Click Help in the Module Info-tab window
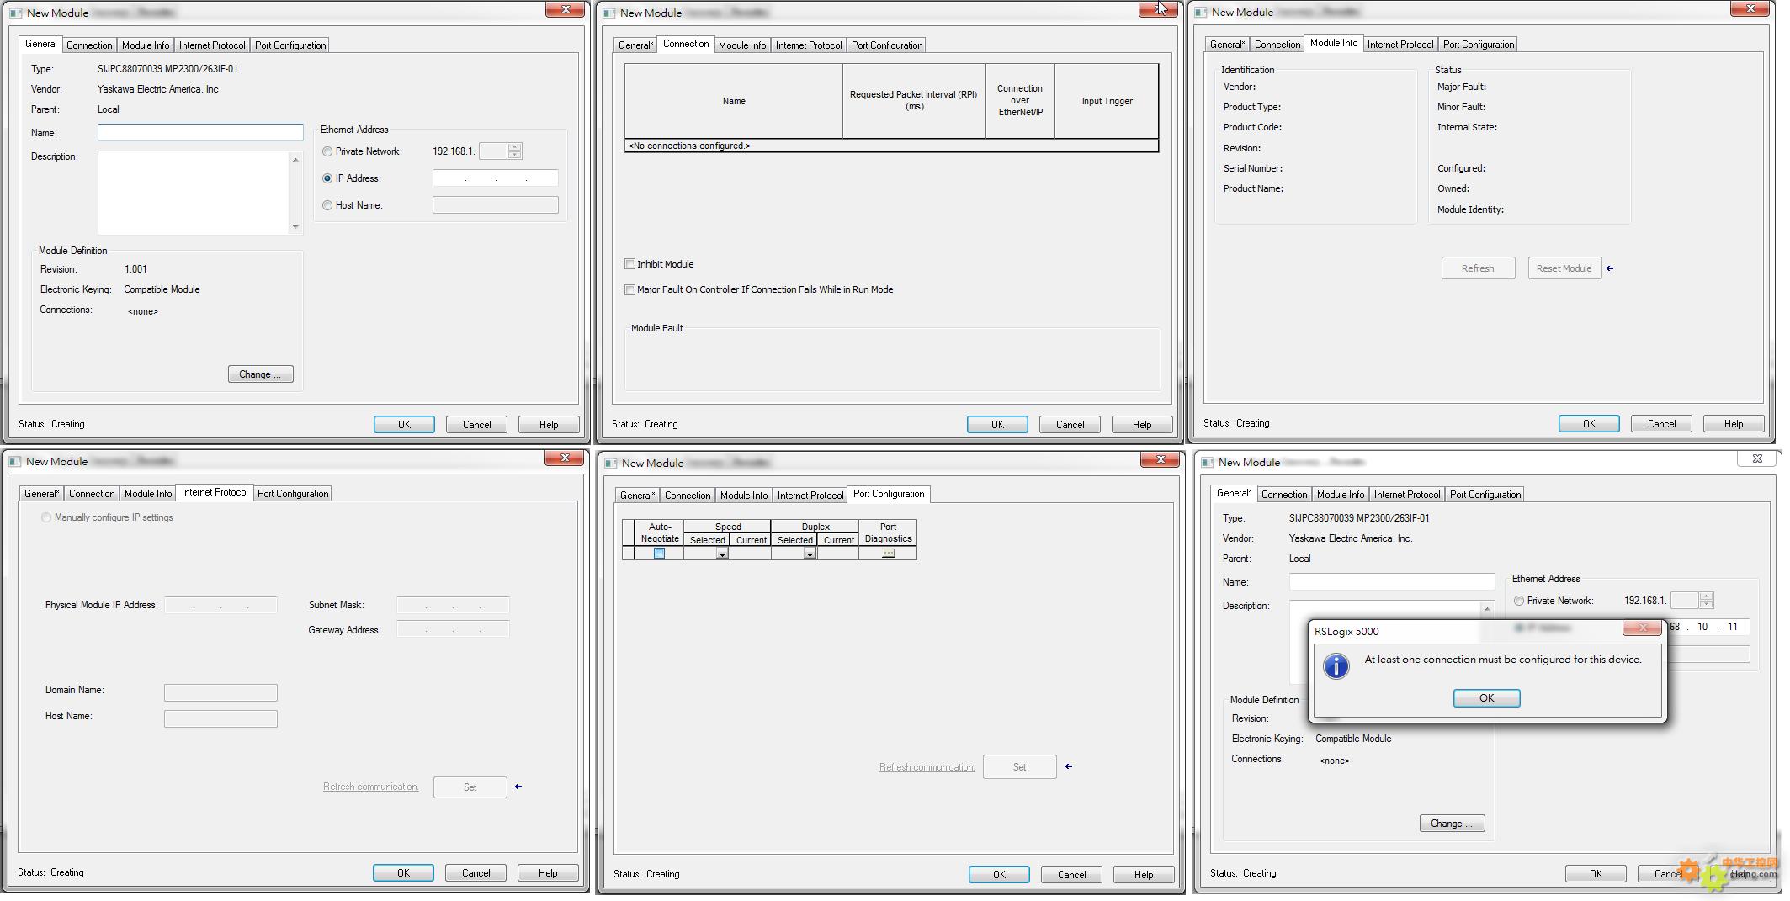The width and height of the screenshot is (1790, 901). (1734, 424)
